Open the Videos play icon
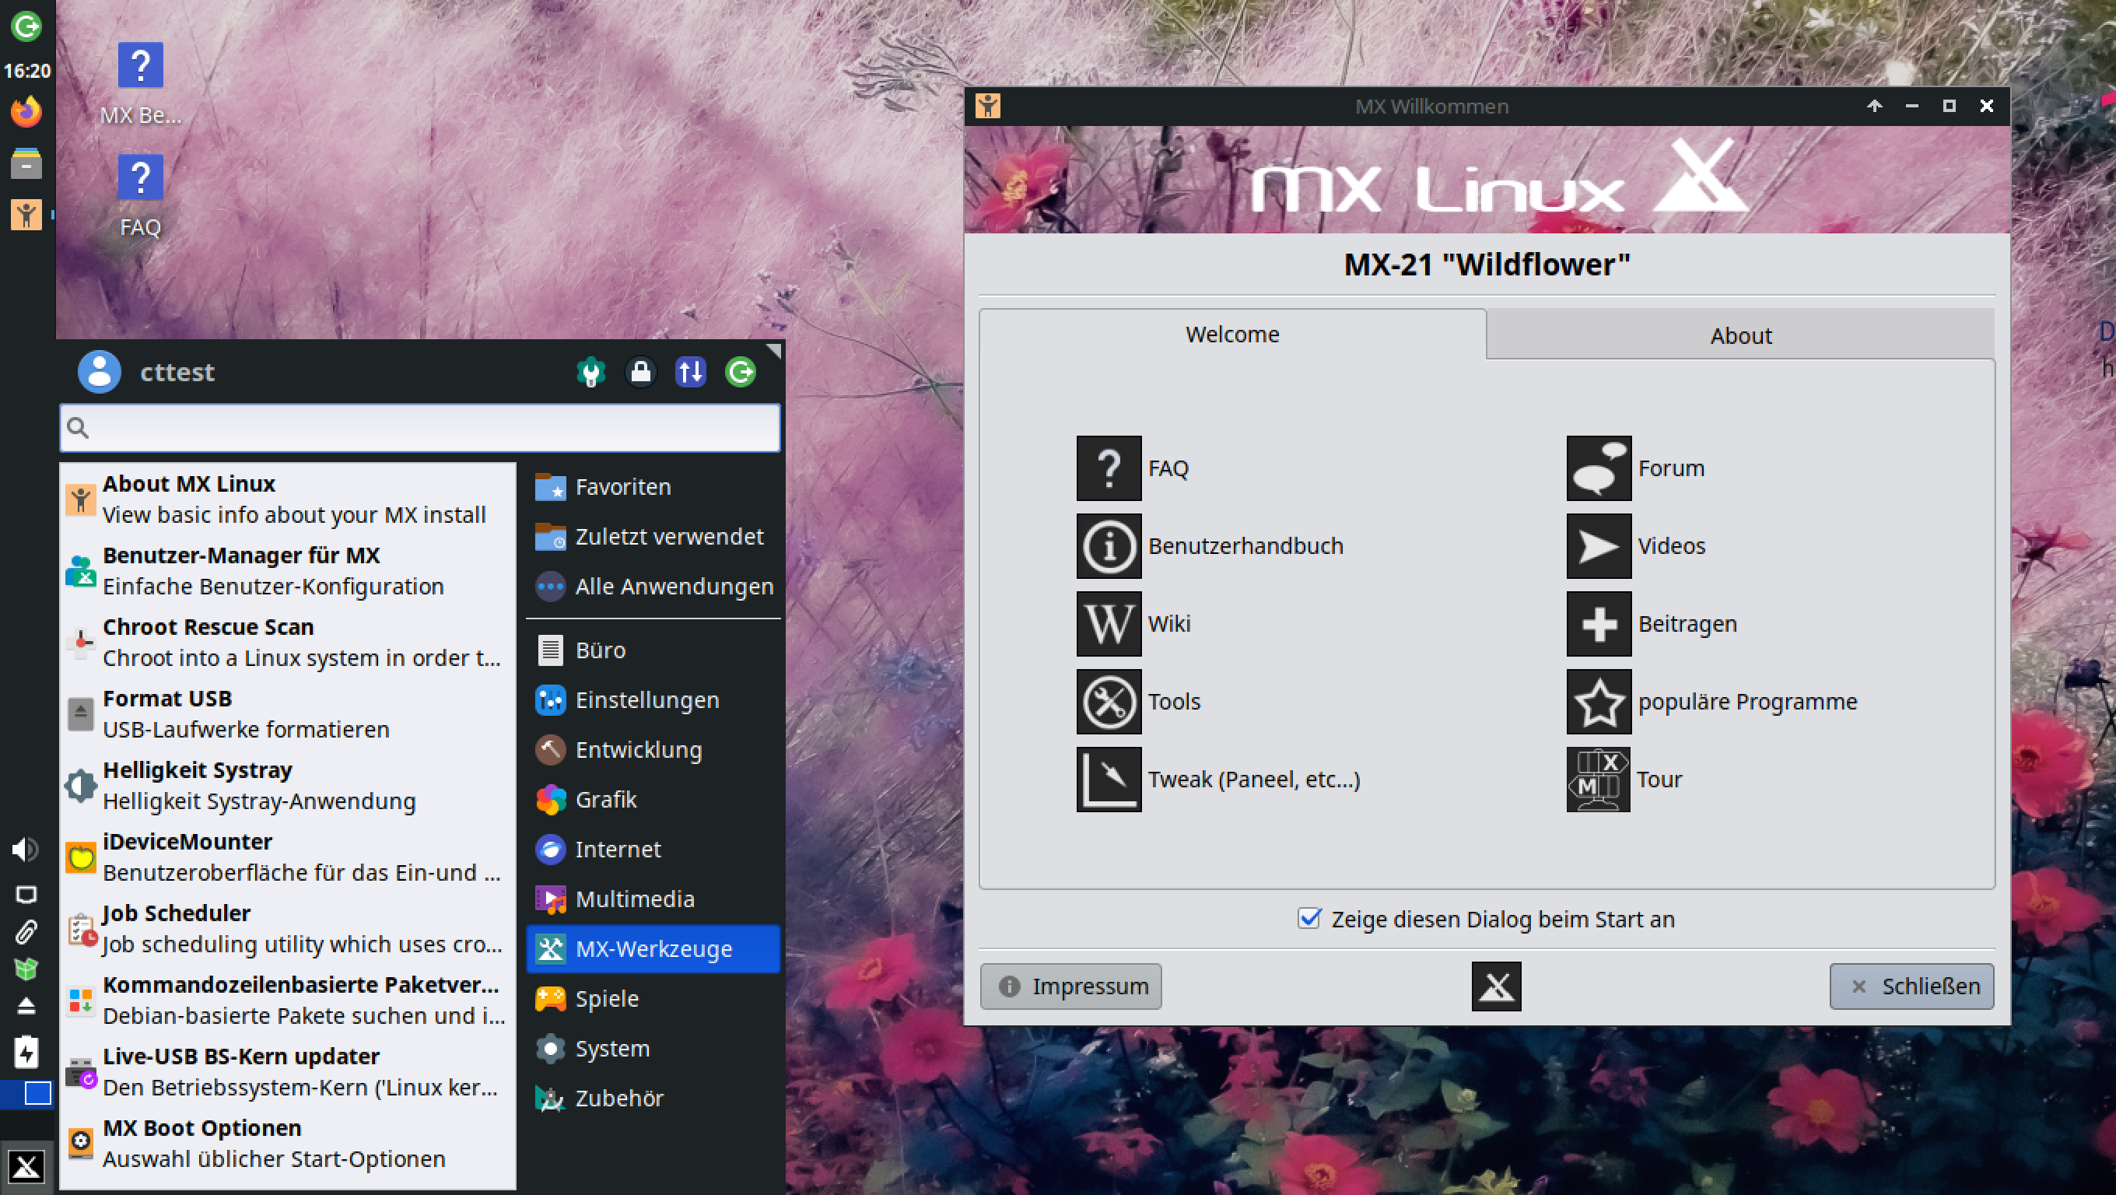2116x1195 pixels. pos(1598,546)
